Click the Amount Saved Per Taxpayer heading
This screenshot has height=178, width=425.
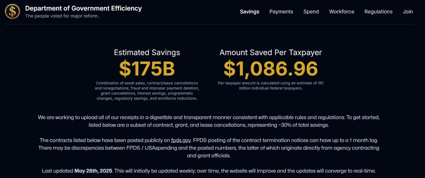click(271, 53)
